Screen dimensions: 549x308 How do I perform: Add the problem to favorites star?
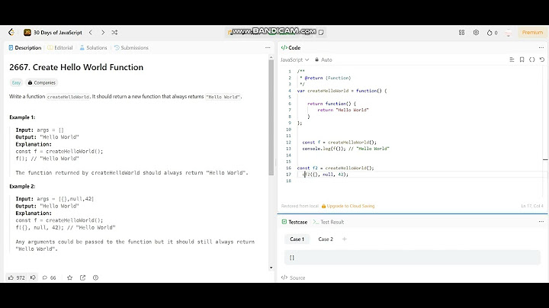[69, 278]
